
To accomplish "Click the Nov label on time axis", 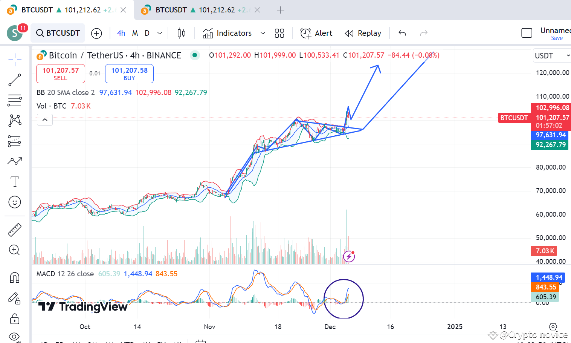I will click(x=209, y=327).
